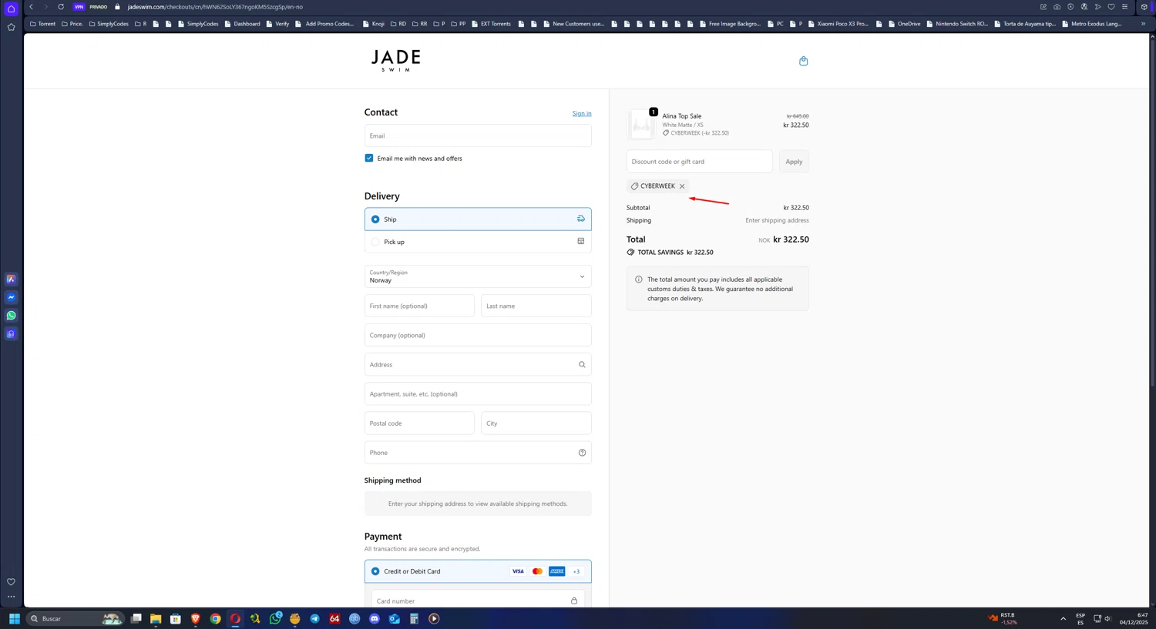This screenshot has height=629, width=1156.
Task: Open Chrome from taskbar
Action: [x=215, y=618]
